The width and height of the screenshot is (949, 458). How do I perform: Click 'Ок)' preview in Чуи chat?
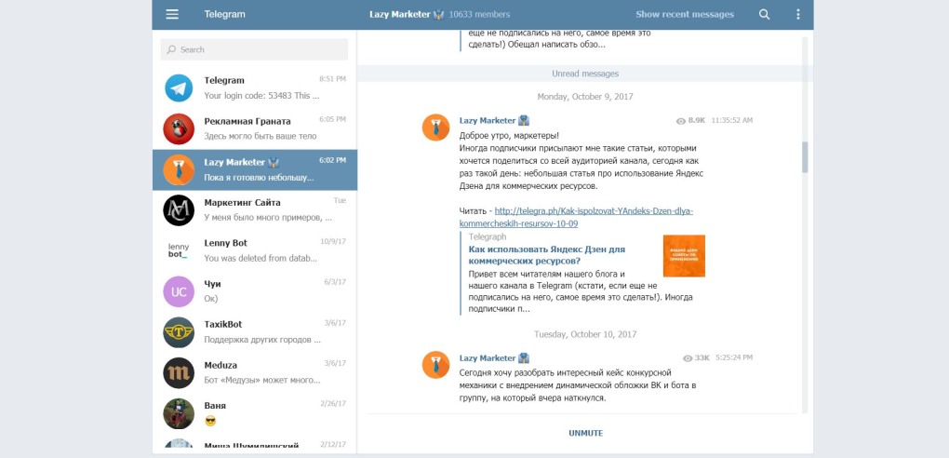point(210,299)
